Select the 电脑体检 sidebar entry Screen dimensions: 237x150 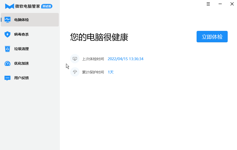point(22,19)
